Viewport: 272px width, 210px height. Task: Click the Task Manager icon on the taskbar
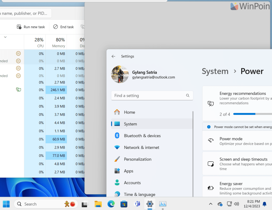(163, 204)
